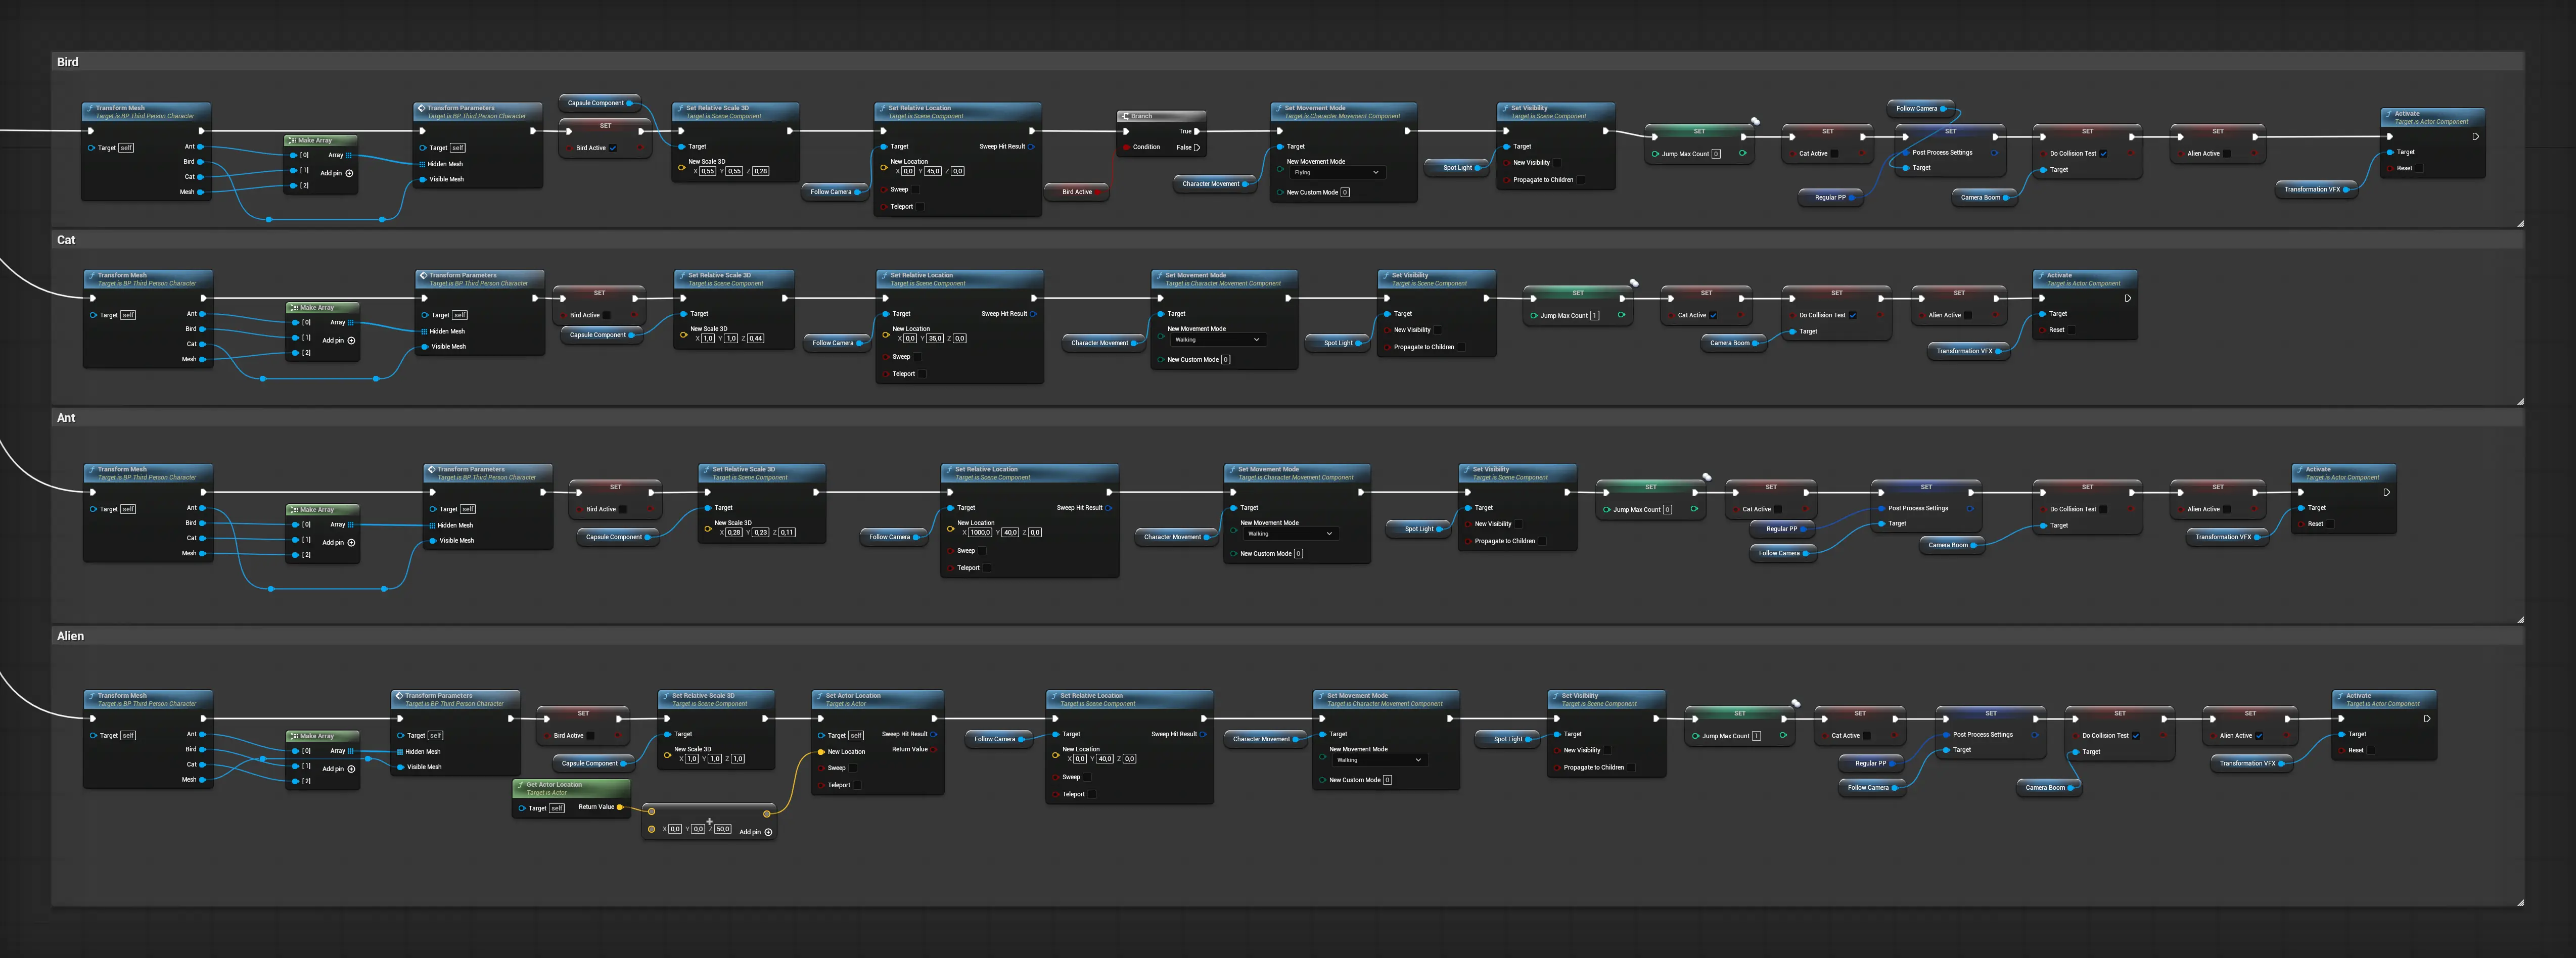Select the Alien comment box title
This screenshot has height=958, width=2576.
tap(70, 636)
